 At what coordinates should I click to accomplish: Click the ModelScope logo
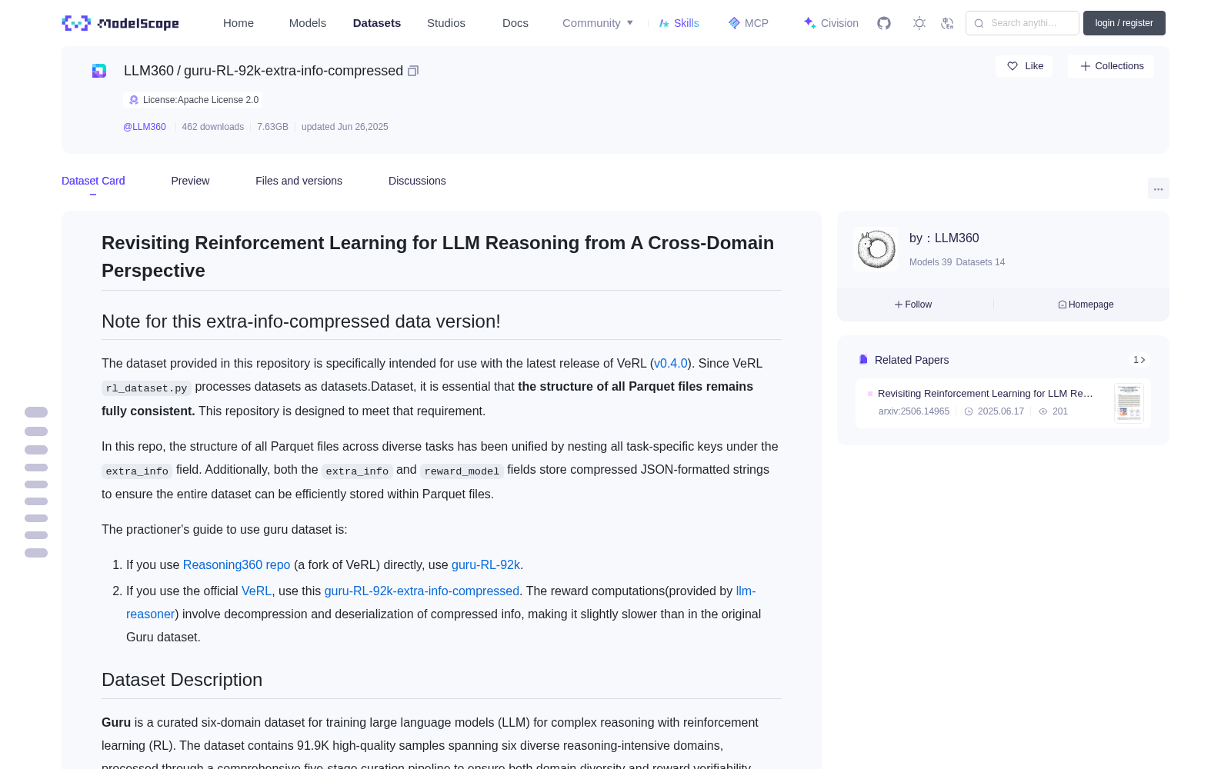pyautogui.click(x=121, y=23)
